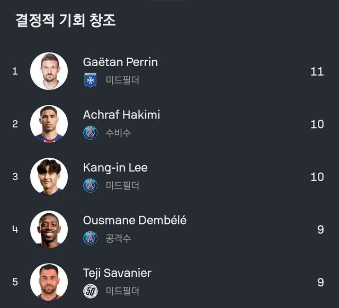This screenshot has width=339, height=308.
Task: Open Gaëtan Perrin's profile photo
Action: [x=49, y=71]
